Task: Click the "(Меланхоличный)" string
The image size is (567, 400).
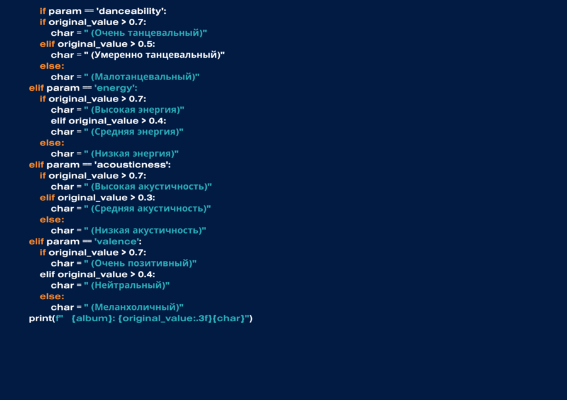Action: (x=134, y=307)
